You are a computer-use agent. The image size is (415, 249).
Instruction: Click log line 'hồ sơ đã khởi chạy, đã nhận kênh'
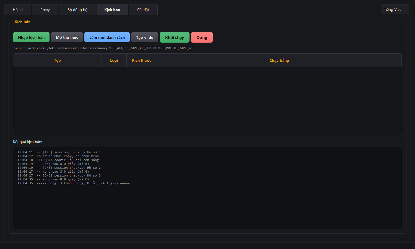pyautogui.click(x=58, y=156)
